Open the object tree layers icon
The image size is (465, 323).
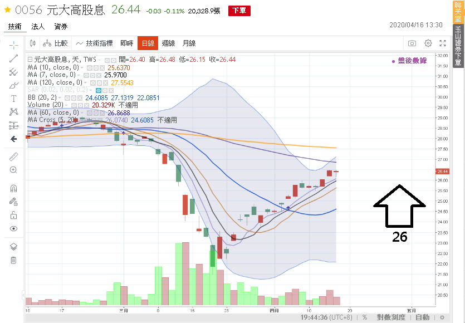tap(13, 247)
